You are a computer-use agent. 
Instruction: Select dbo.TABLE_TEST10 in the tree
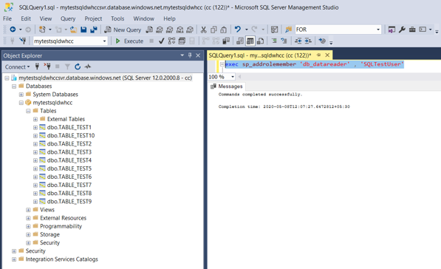[71, 136]
